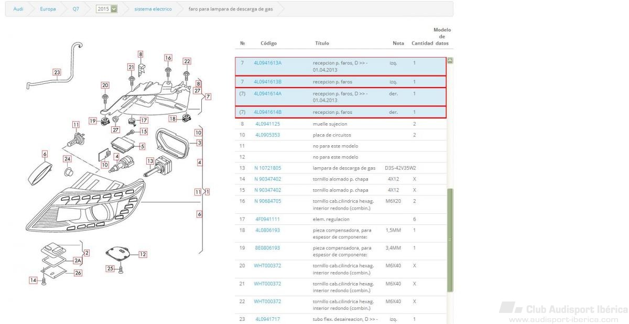Viewport: 629px width, 324px height.
Task: Select callout 12 on the cover plate
Action: [x=143, y=254]
